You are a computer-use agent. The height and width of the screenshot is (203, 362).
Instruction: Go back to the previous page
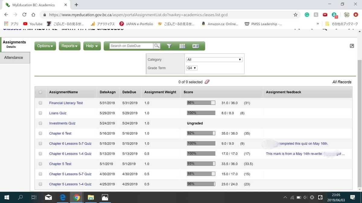[x=6, y=14]
